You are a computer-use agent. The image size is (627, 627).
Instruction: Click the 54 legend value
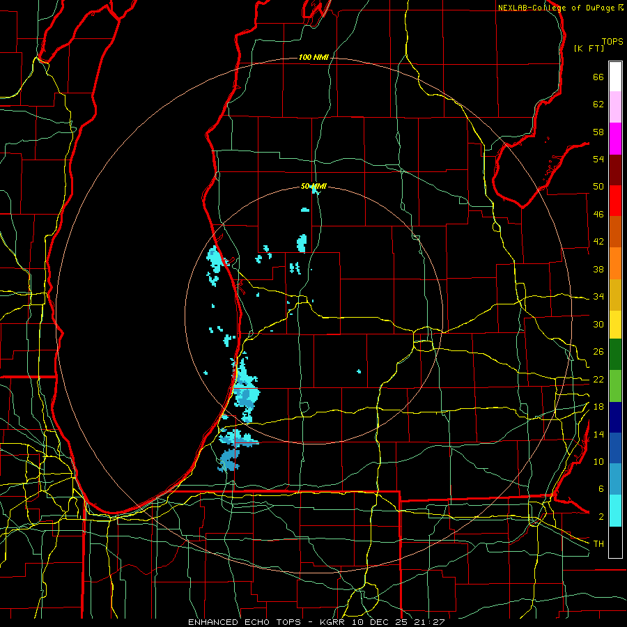click(598, 159)
